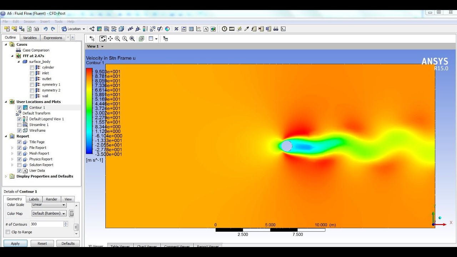Click the Apply button
457x257 pixels.
15,243
